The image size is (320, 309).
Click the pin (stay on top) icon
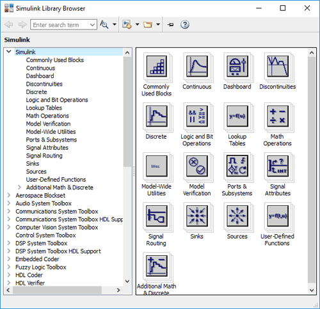click(170, 25)
